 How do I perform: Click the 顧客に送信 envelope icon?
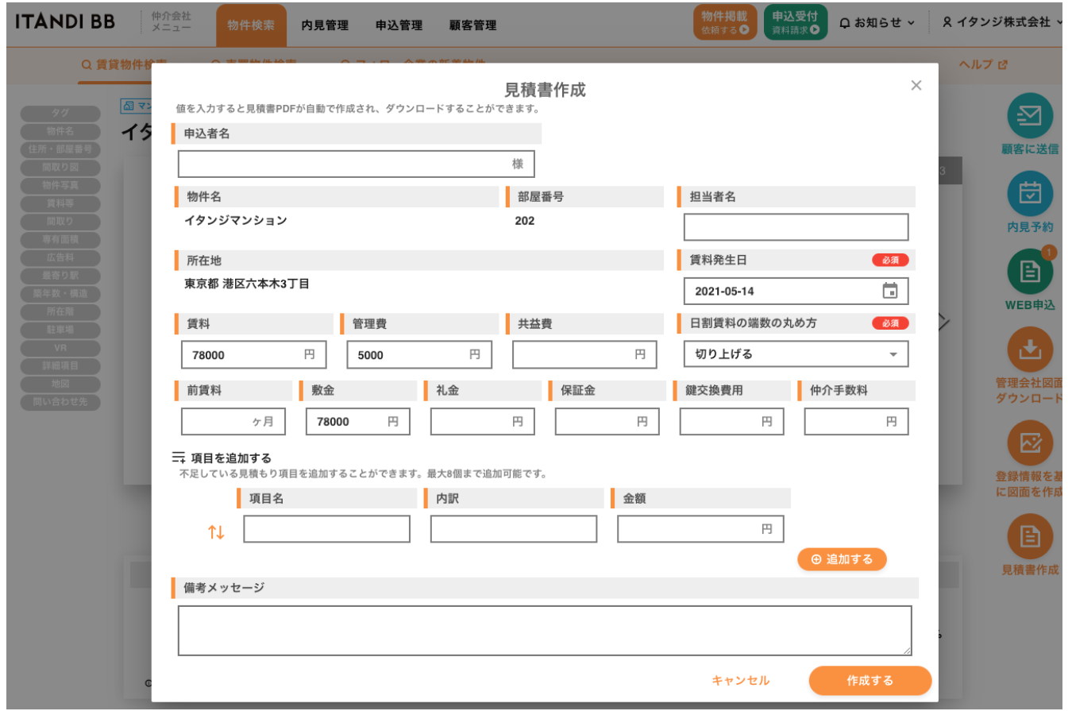[1030, 117]
